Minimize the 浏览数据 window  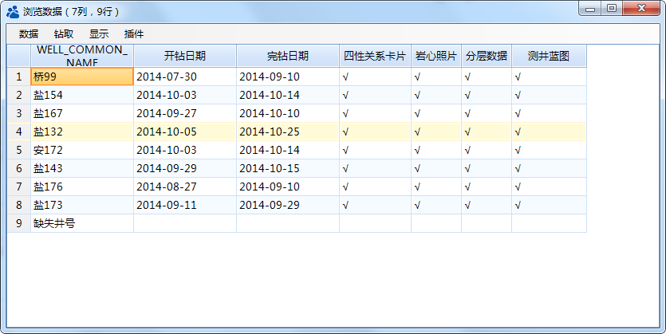coord(590,9)
